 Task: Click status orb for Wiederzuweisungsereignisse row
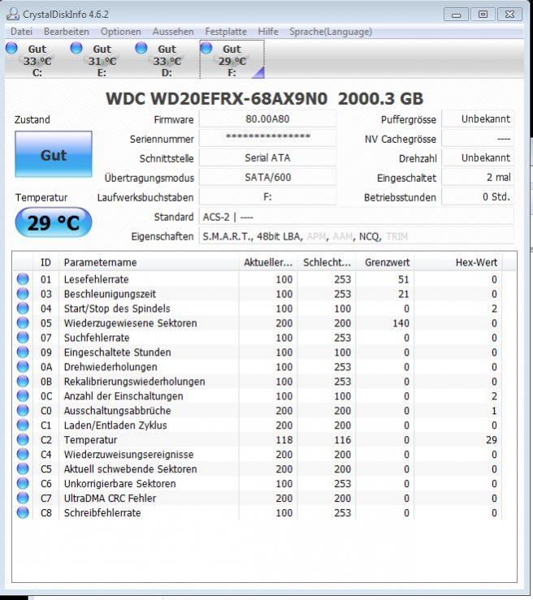tap(23, 454)
